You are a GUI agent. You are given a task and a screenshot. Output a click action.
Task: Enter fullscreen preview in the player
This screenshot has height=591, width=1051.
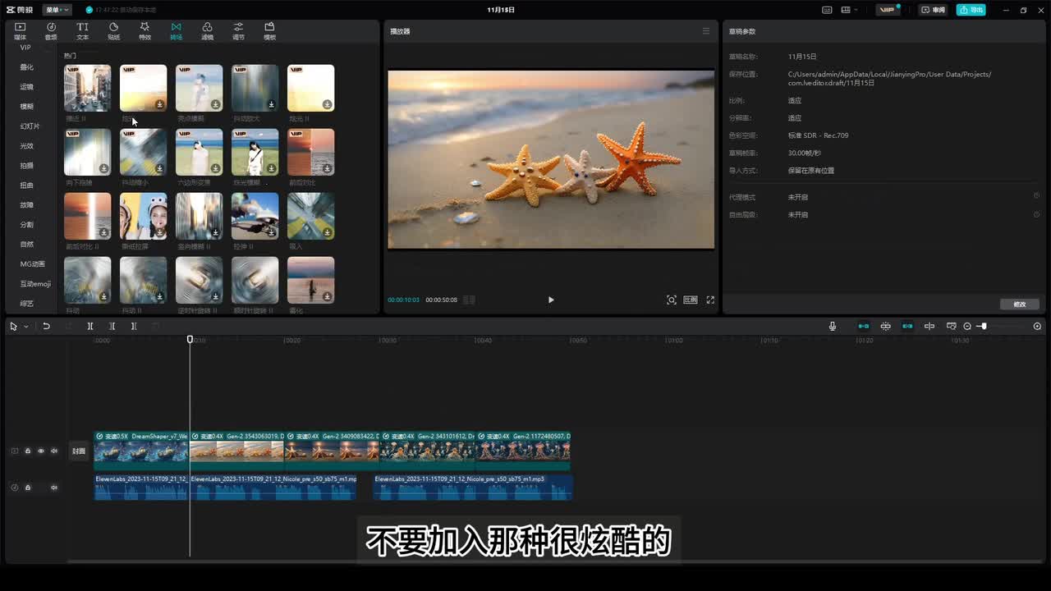(x=710, y=300)
